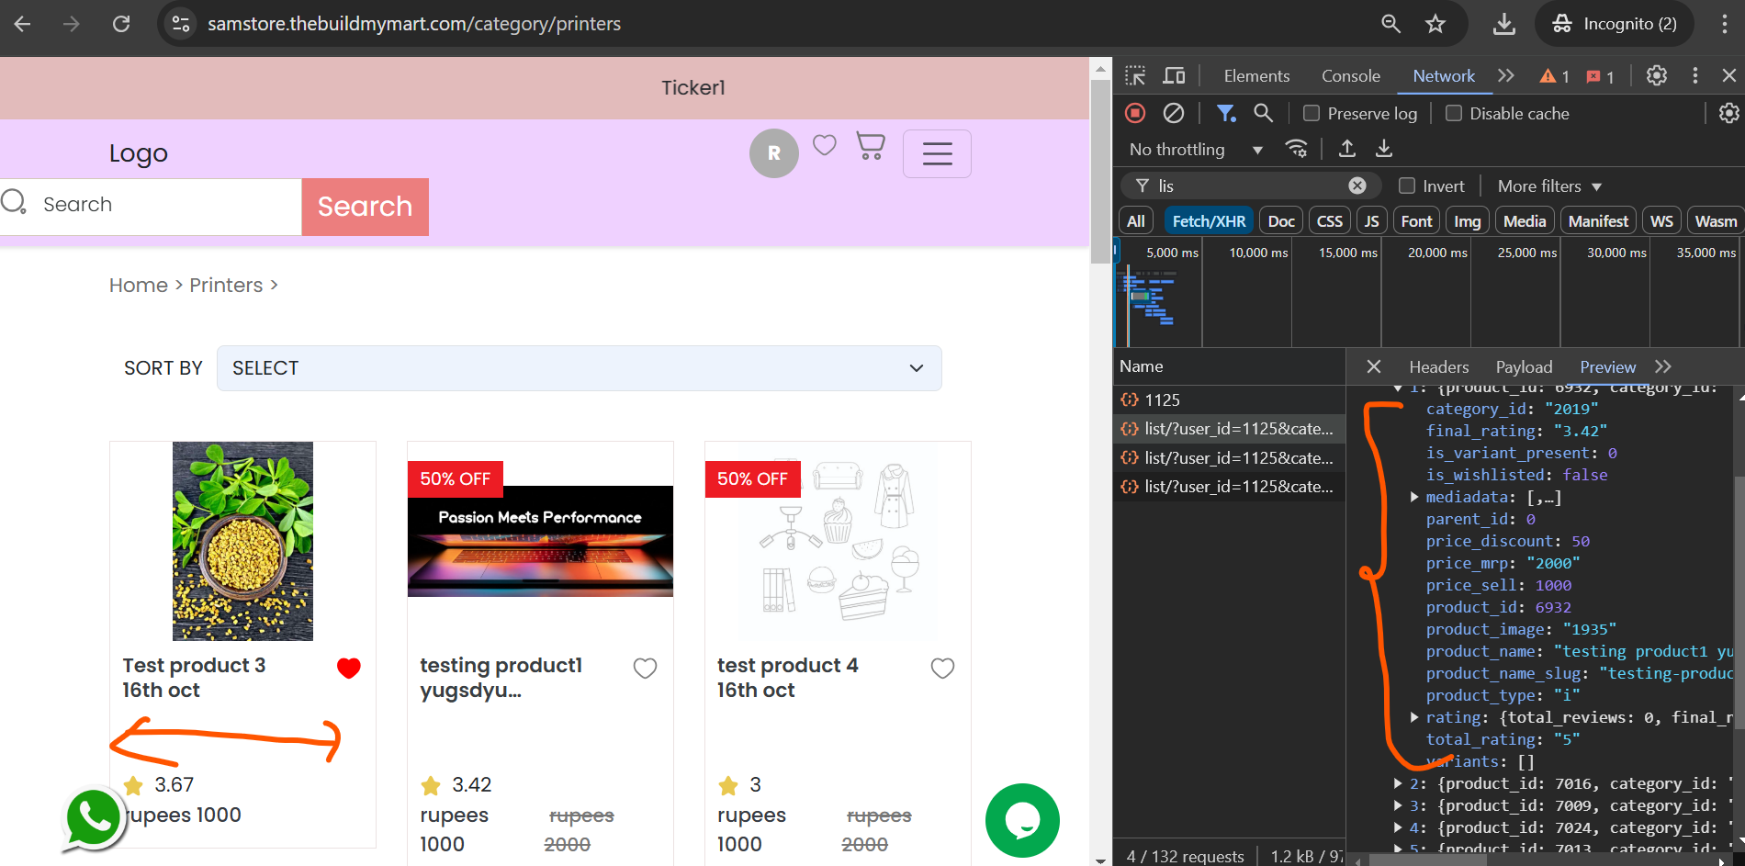Open More filters dropdown

[1549, 186]
